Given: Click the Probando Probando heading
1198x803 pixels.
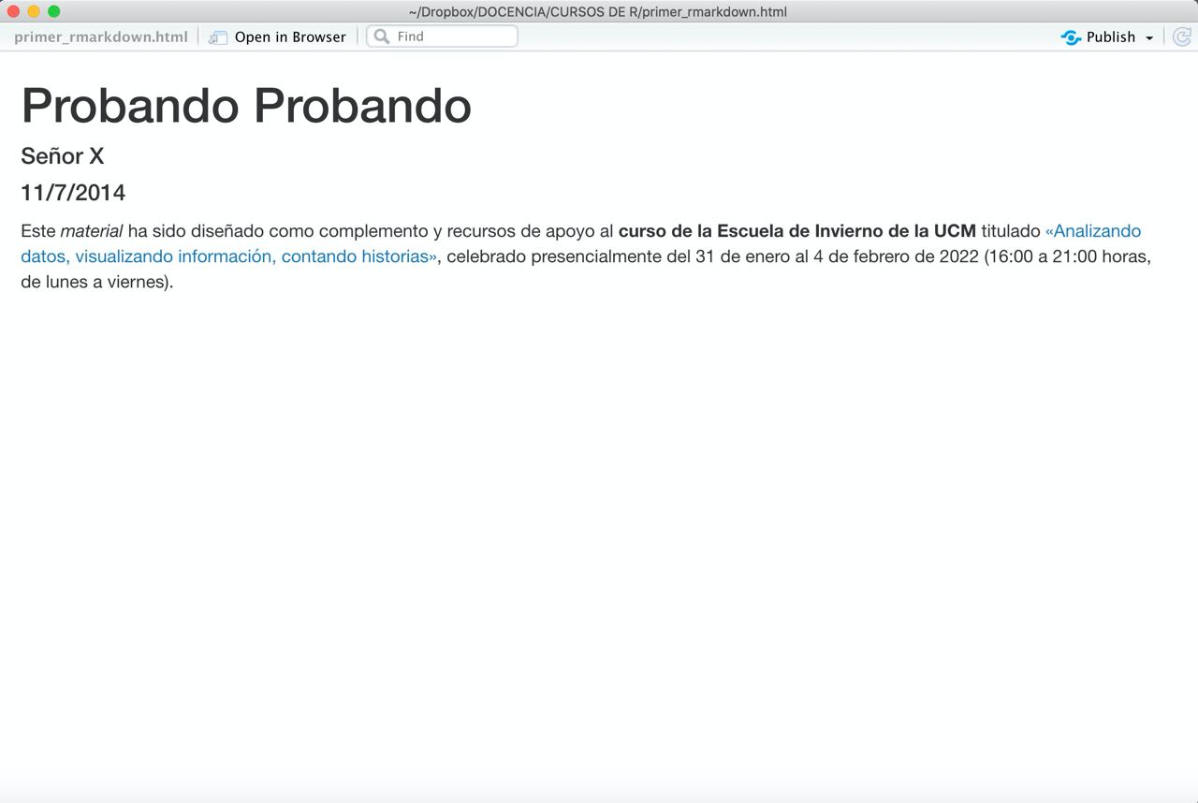Looking at the screenshot, I should coord(246,105).
